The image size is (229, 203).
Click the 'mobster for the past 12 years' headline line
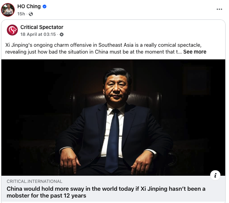click(x=47, y=195)
